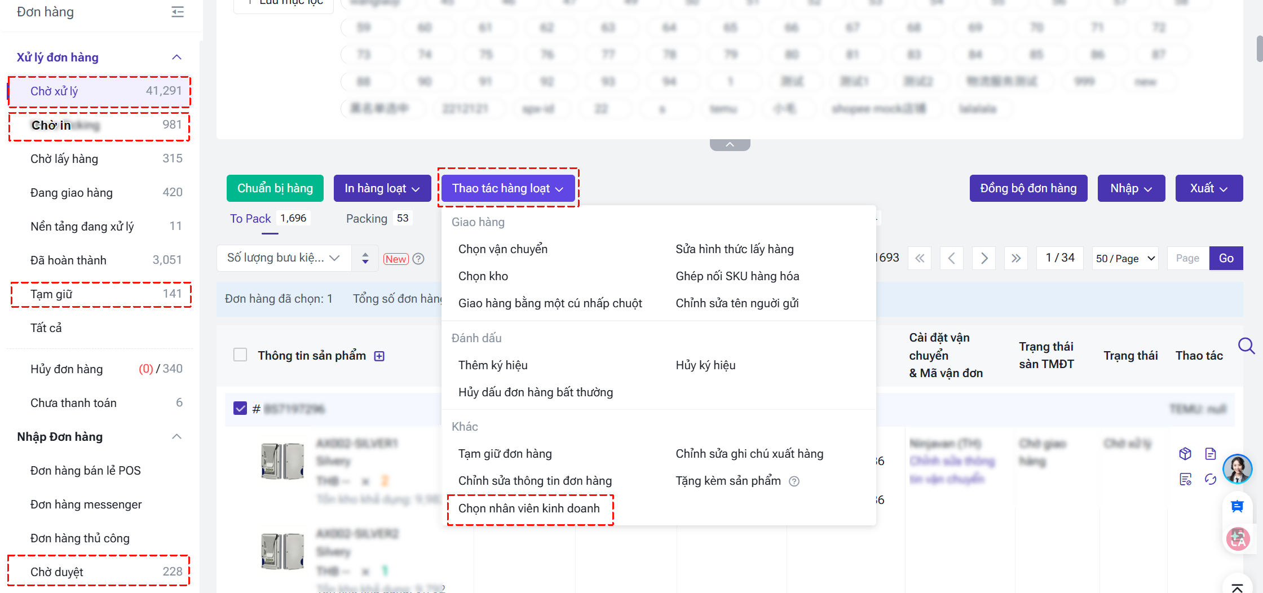Select Thêm ký hiệu menu option
1263x593 pixels.
click(x=493, y=365)
